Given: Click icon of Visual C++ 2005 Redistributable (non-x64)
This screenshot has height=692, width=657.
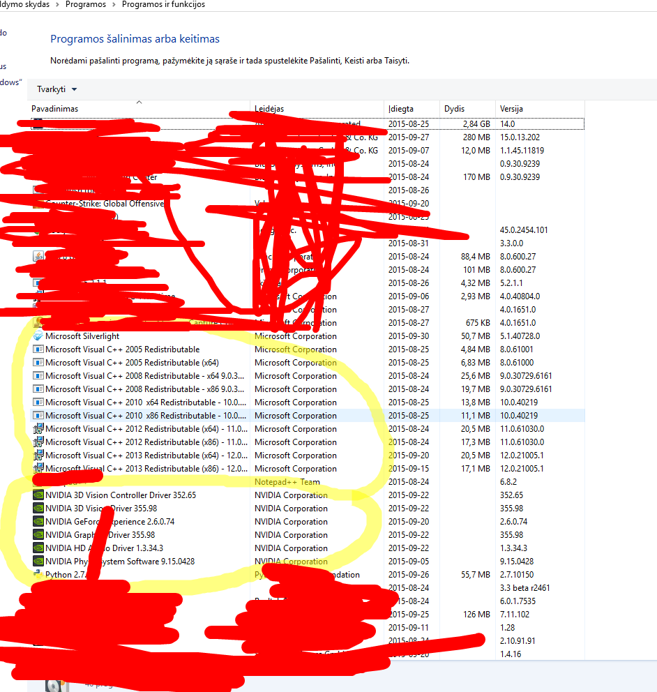Looking at the screenshot, I should coord(38,349).
